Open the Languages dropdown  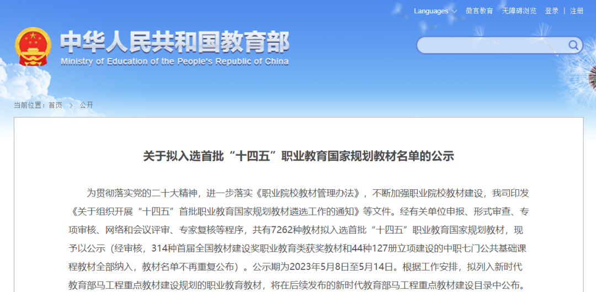coord(435,11)
